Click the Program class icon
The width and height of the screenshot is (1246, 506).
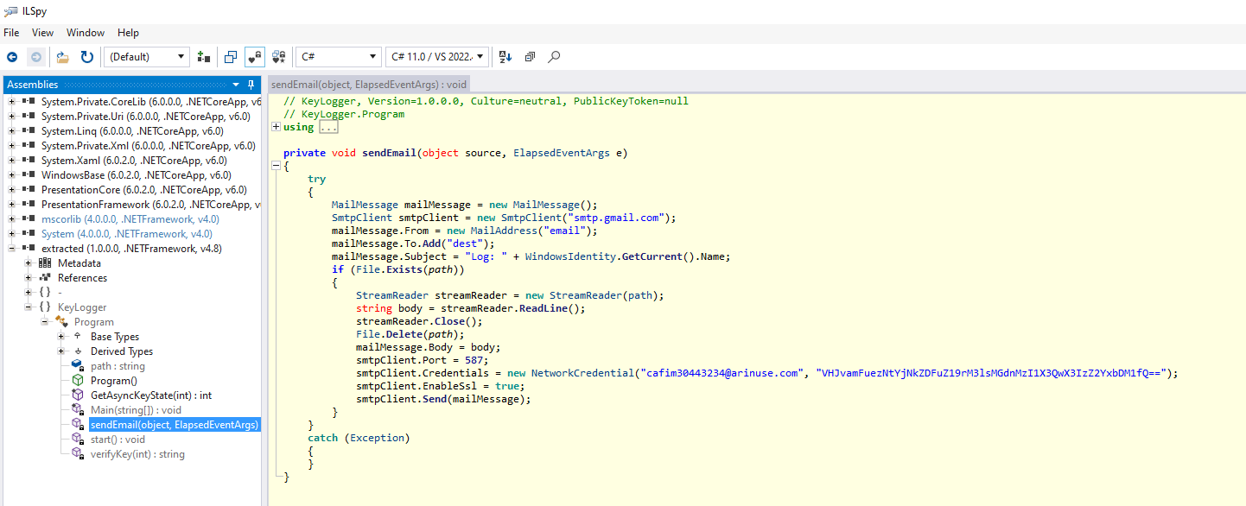(61, 322)
